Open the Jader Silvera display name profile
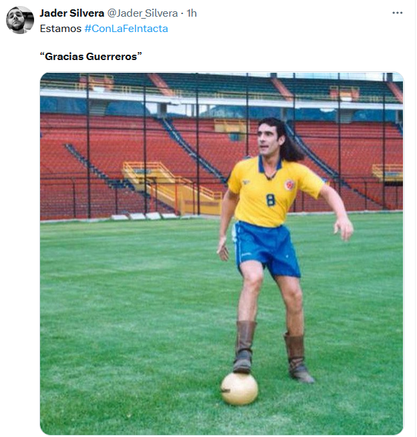This screenshot has width=417, height=437. 72,13
